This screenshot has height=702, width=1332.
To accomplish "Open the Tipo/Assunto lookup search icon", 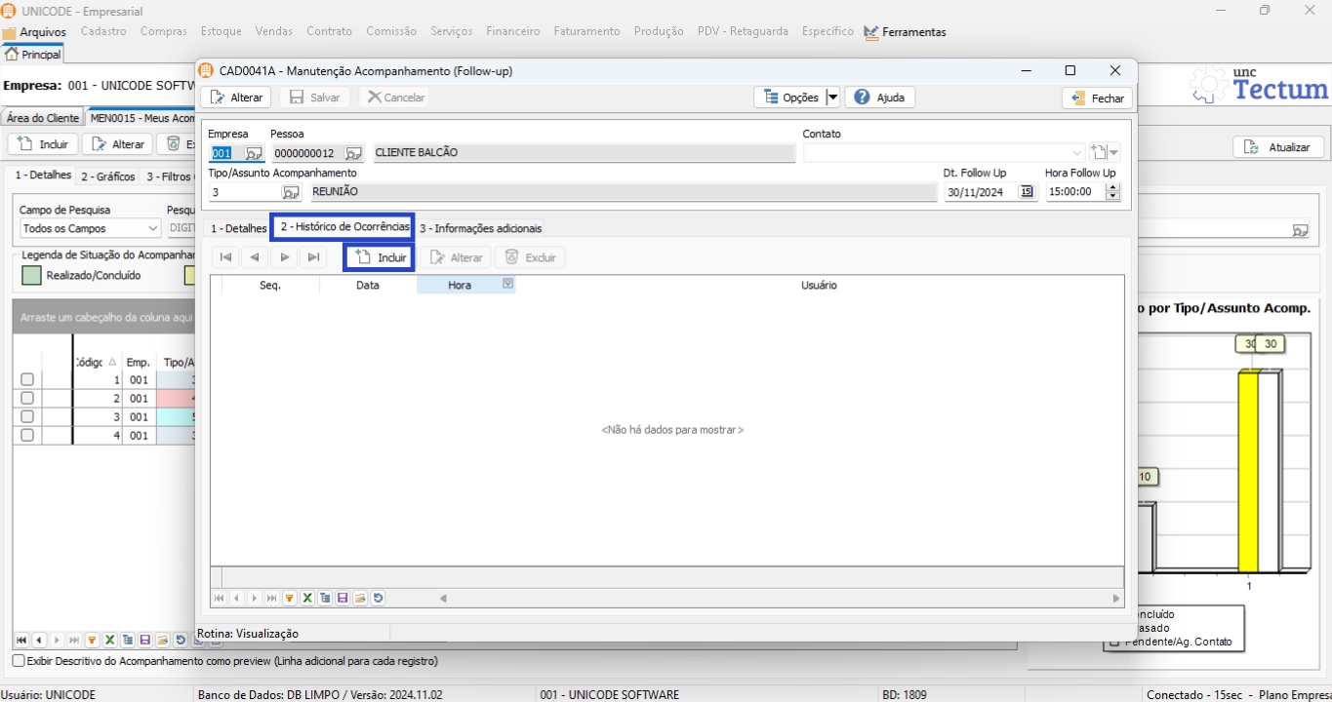I will click(291, 192).
